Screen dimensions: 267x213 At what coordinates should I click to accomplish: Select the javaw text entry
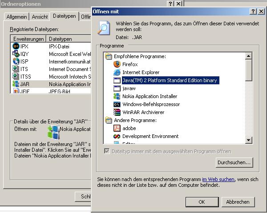click(129, 88)
